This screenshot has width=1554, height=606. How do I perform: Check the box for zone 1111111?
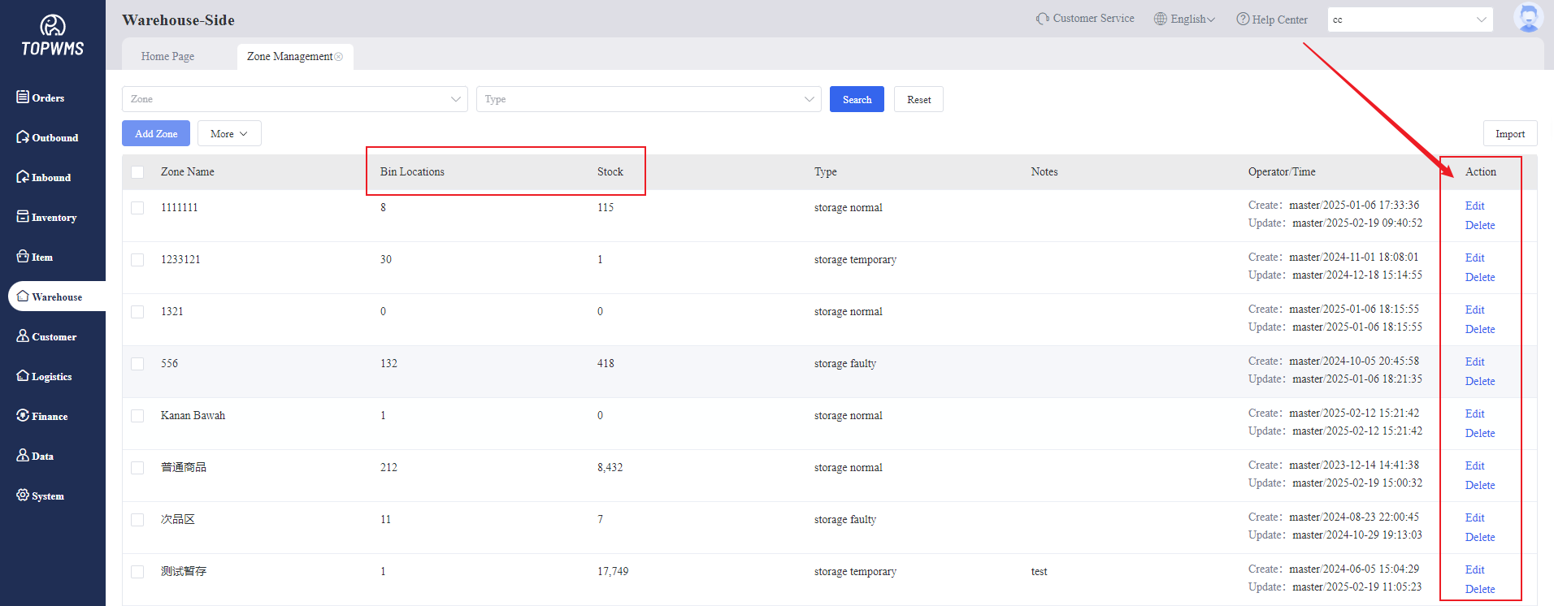coord(137,208)
